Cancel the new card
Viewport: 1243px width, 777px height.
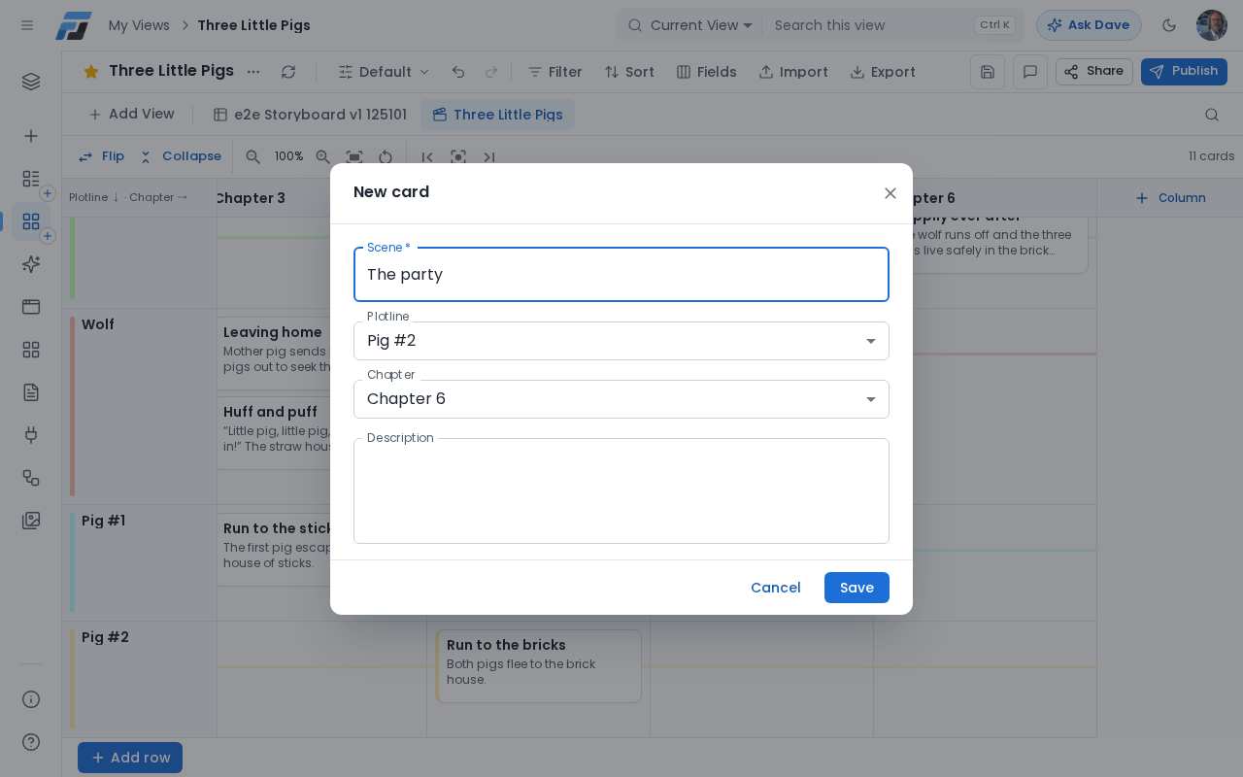(x=775, y=588)
